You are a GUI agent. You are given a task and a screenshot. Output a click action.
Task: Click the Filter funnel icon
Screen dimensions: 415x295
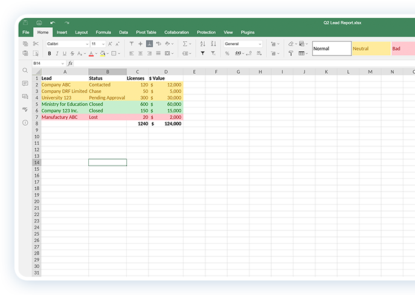tap(202, 53)
